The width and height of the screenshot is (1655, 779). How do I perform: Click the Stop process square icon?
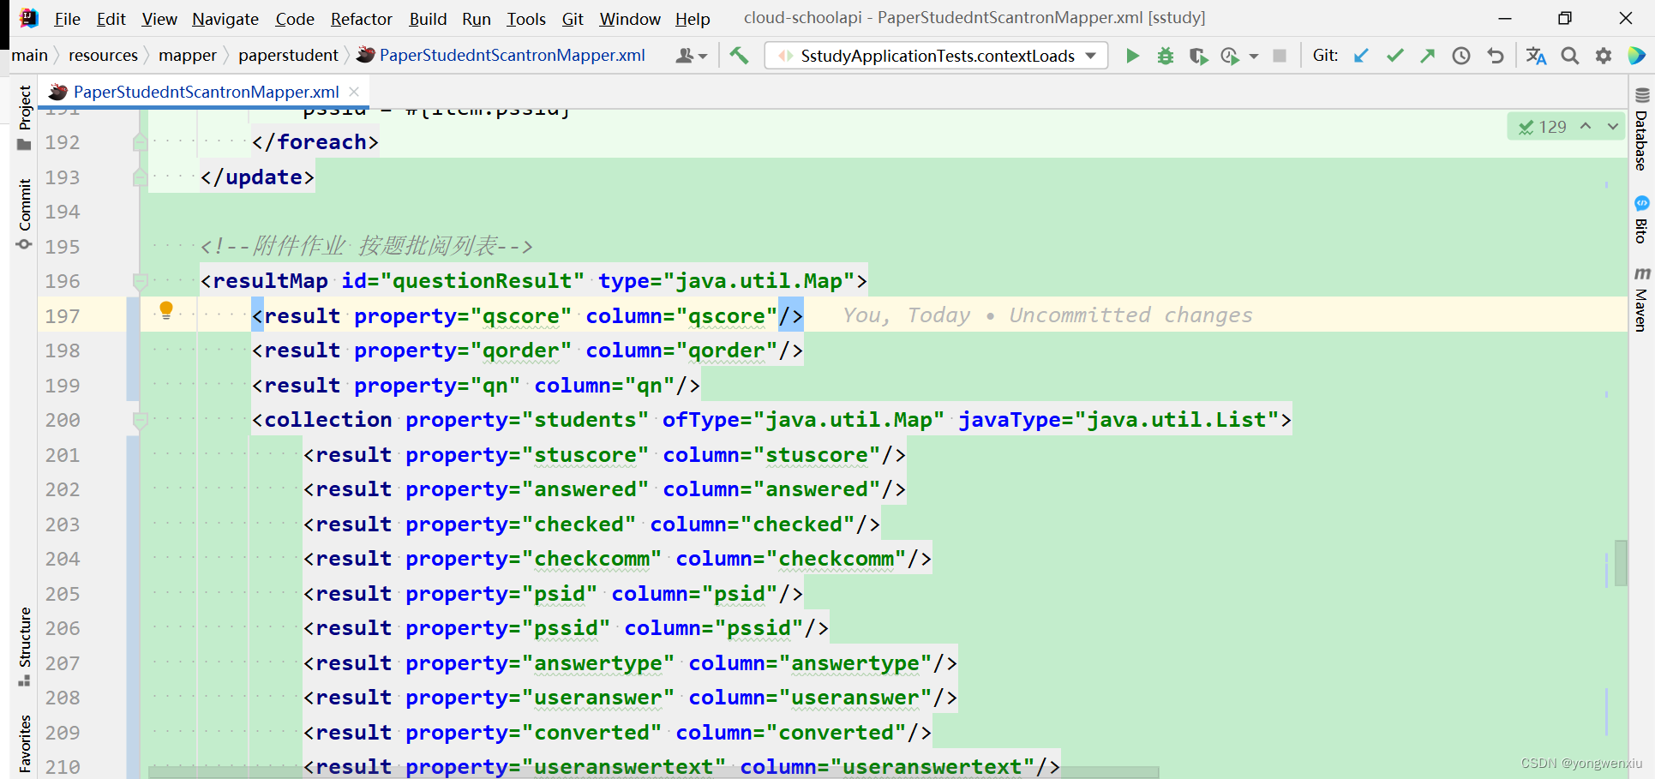1280,56
